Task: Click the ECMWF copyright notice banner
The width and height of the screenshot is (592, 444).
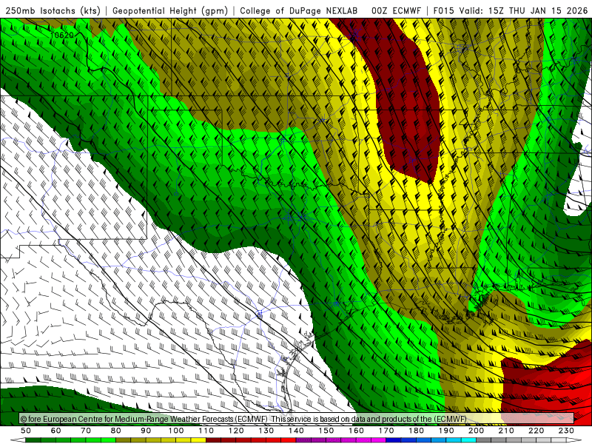Action: 297,419
